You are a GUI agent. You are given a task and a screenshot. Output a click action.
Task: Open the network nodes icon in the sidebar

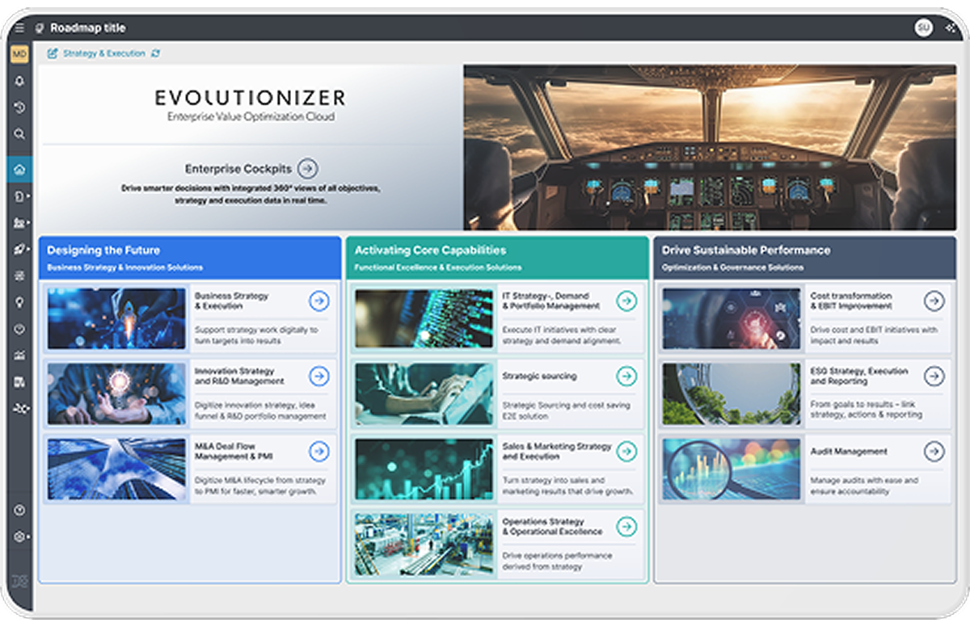coord(20,409)
